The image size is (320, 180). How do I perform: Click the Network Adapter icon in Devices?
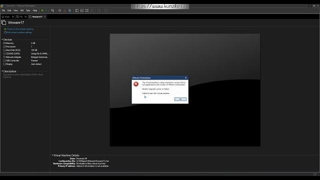(x=4, y=57)
